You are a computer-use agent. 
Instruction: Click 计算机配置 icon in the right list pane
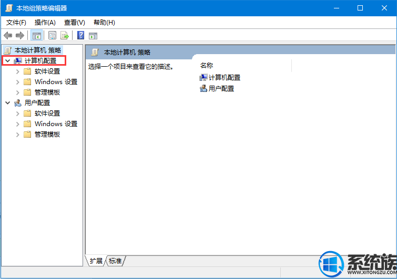[203, 77]
